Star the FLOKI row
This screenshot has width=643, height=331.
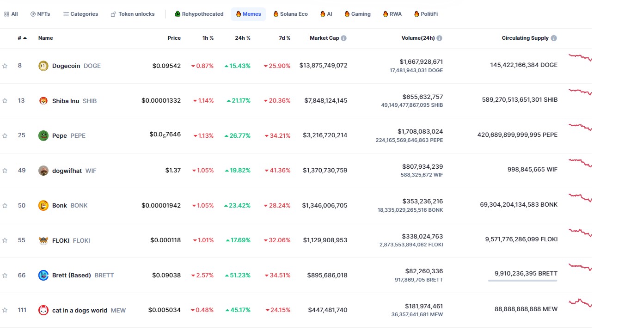tap(5, 240)
